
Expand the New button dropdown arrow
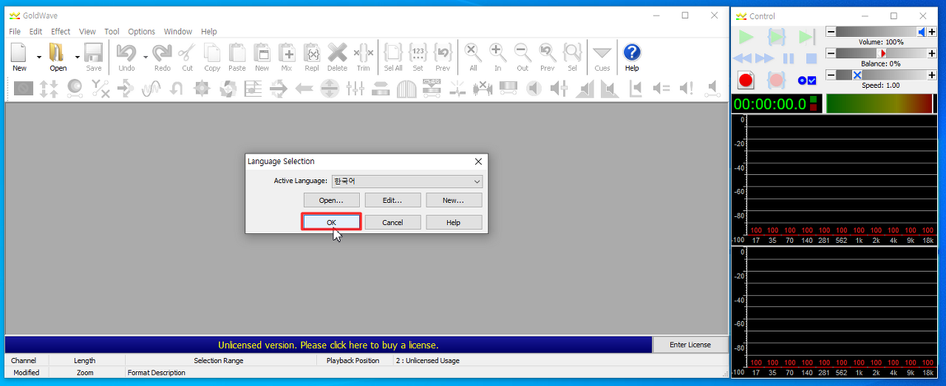(39, 56)
